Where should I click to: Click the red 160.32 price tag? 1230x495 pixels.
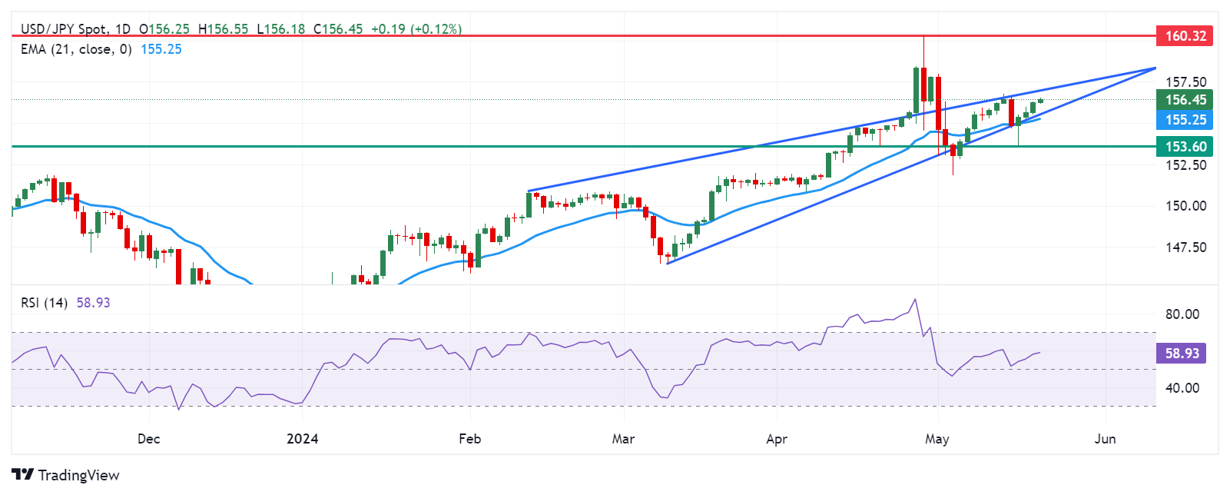click(1184, 35)
